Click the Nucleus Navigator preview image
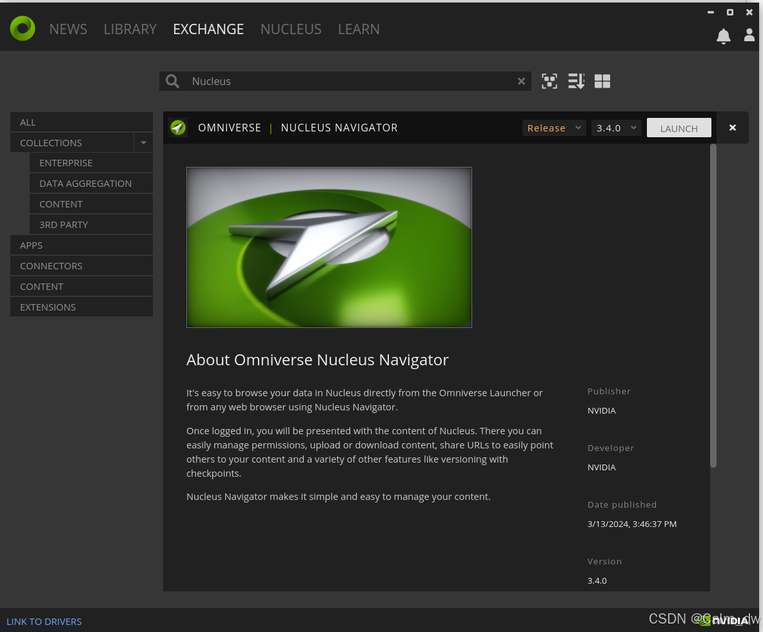This screenshot has height=632, width=763. click(x=329, y=247)
